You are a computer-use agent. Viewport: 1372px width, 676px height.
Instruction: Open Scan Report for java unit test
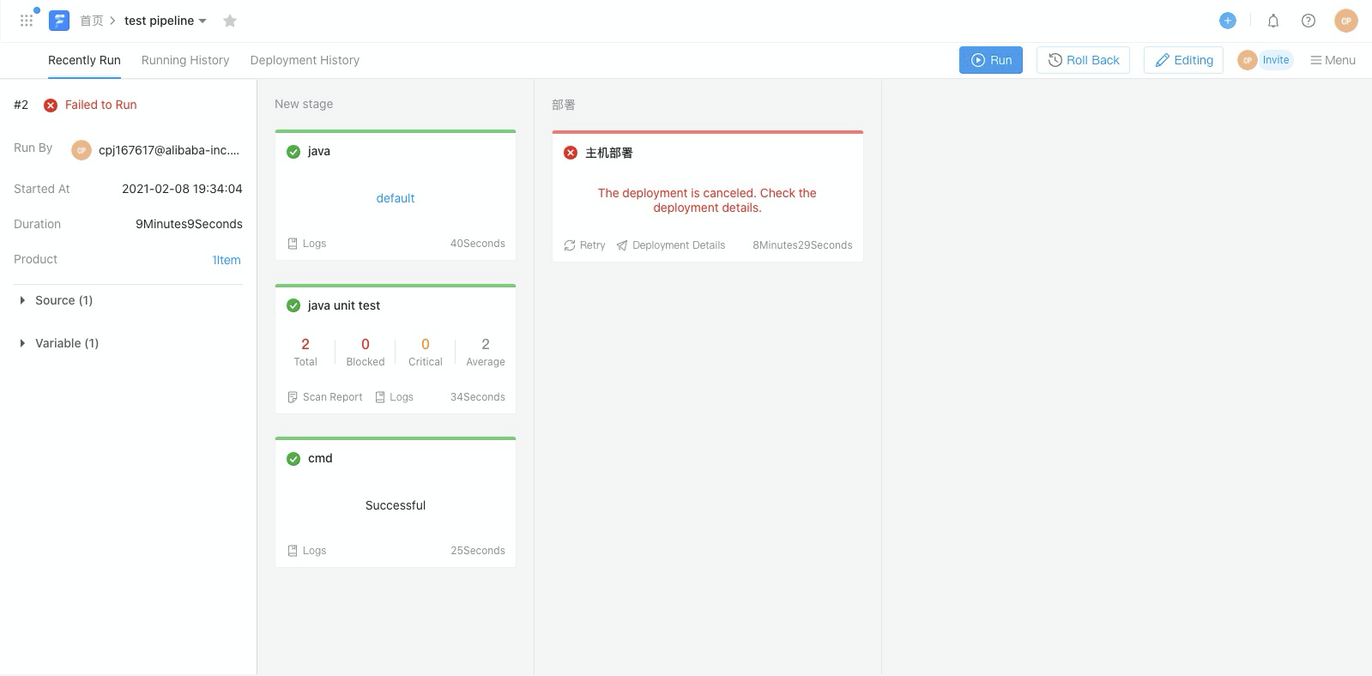pyautogui.click(x=325, y=397)
